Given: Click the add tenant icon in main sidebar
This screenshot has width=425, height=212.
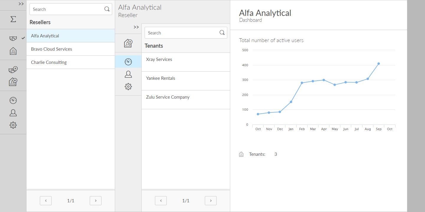Looking at the screenshot, I should [x=13, y=82].
